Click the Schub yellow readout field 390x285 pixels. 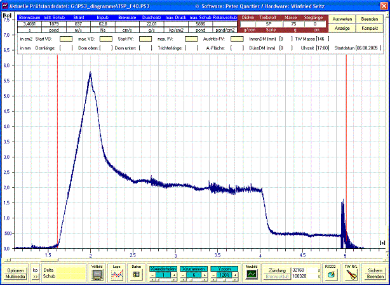point(71,276)
